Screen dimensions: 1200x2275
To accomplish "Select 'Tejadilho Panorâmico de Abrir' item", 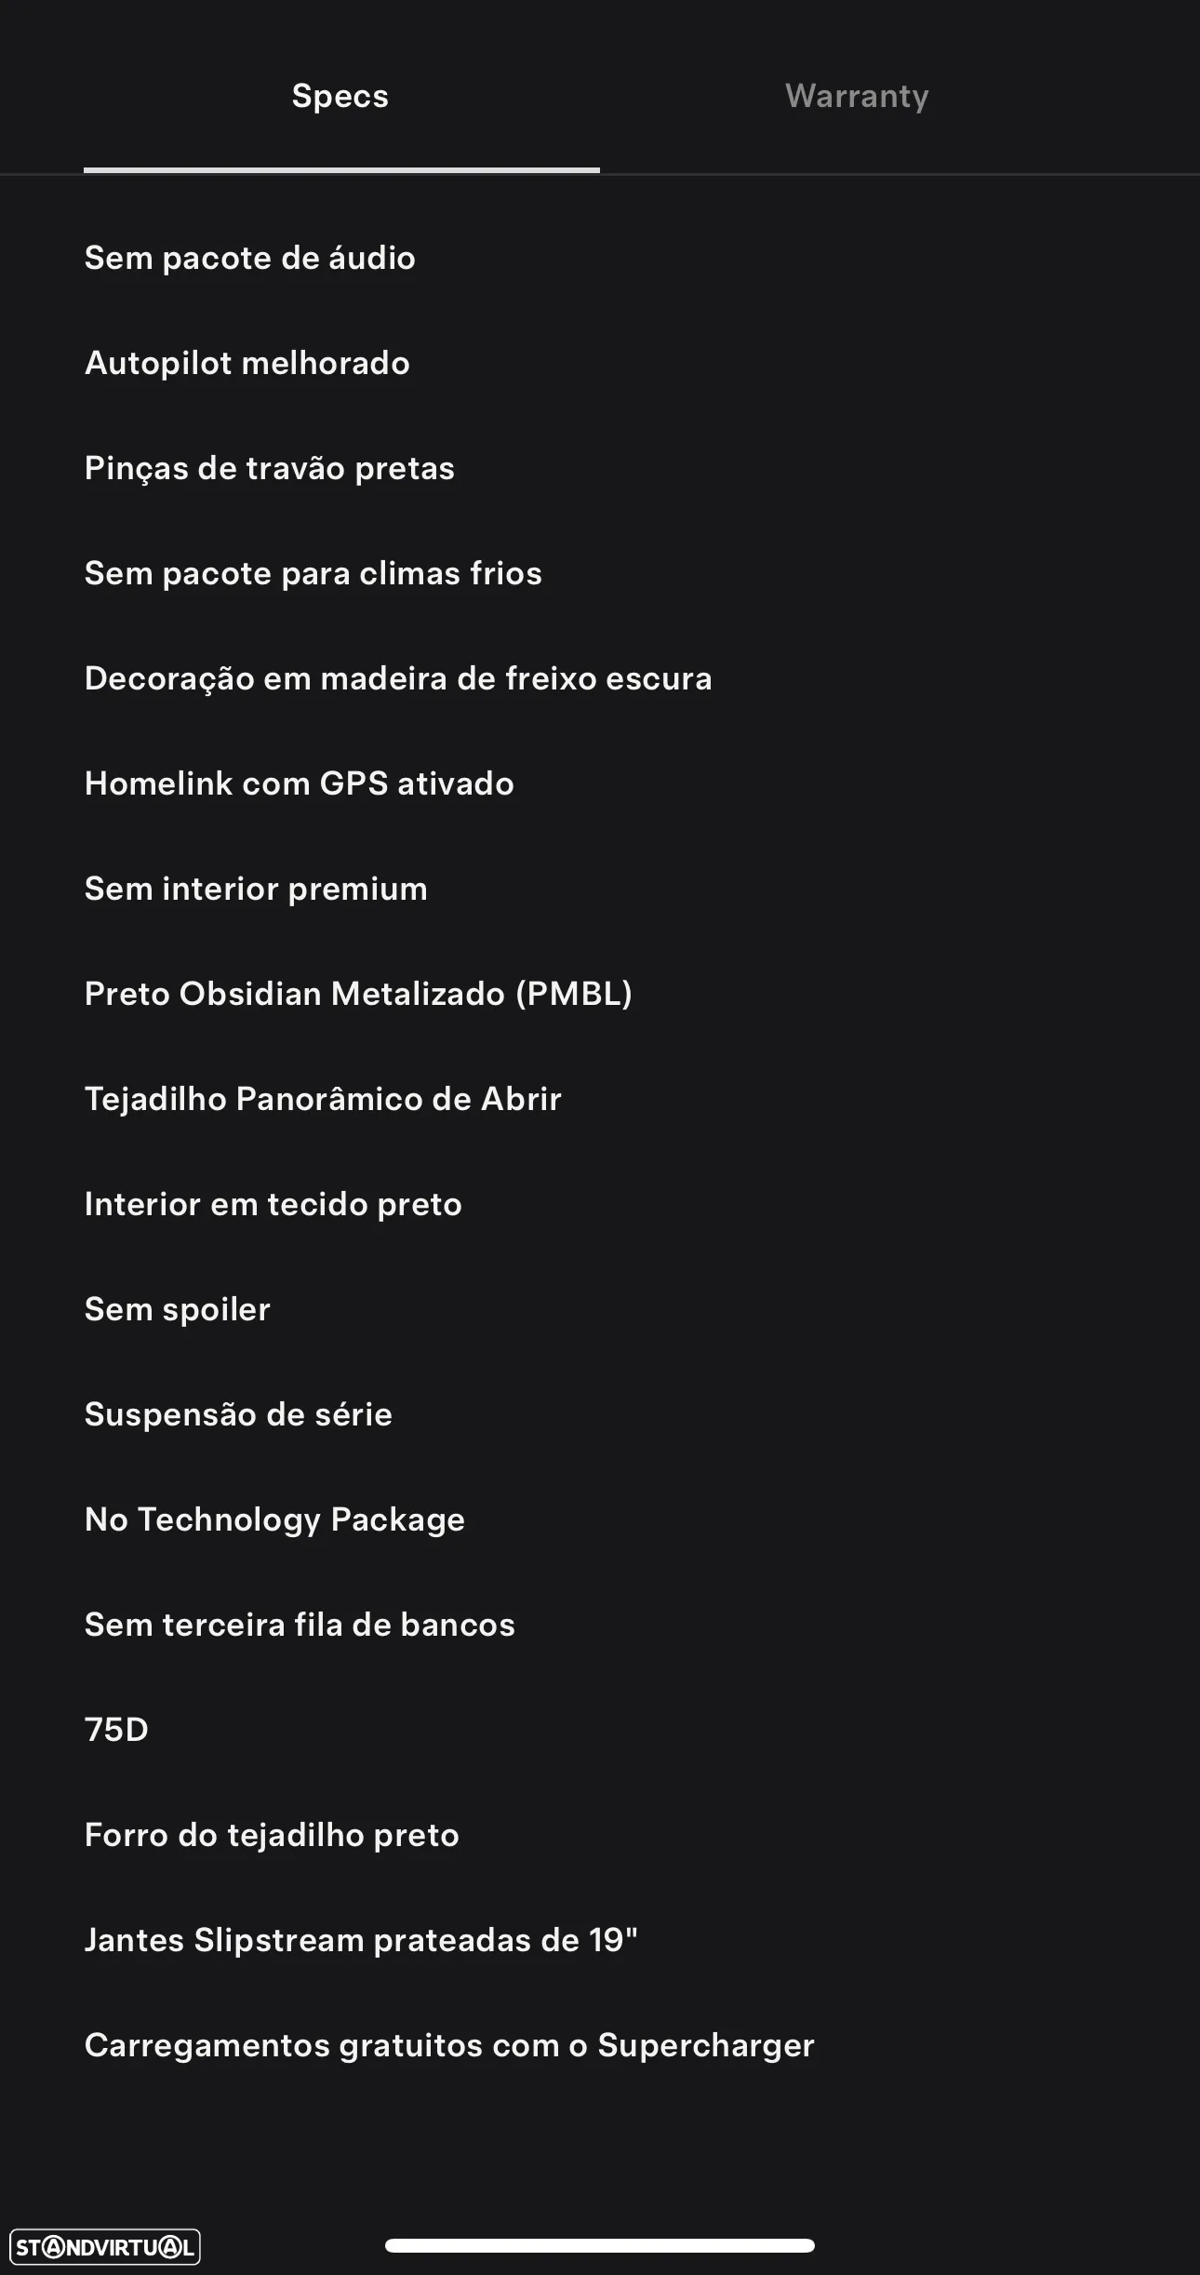I will click(323, 1099).
